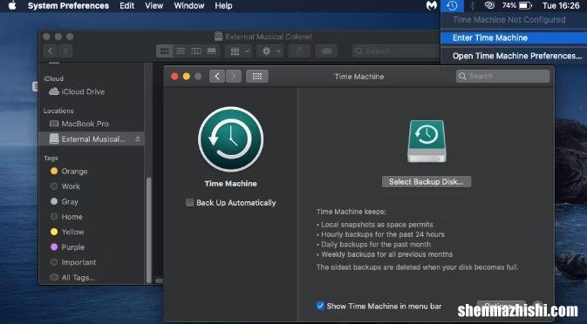Click Weekly backups for all previous months

tap(386, 254)
